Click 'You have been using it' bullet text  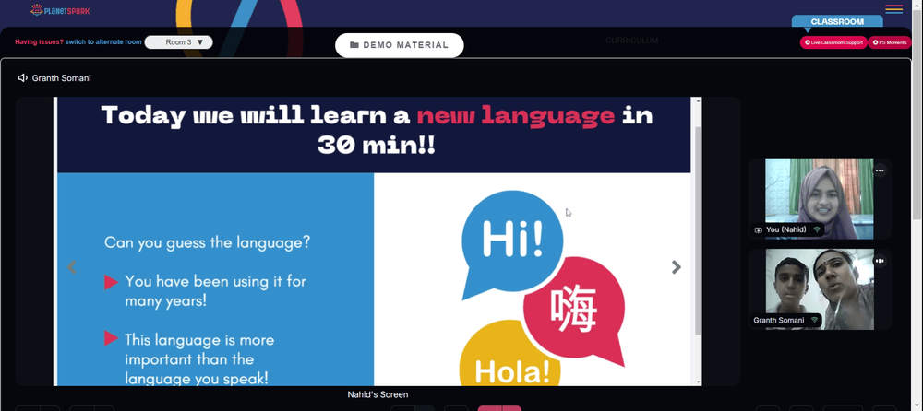[215, 291]
